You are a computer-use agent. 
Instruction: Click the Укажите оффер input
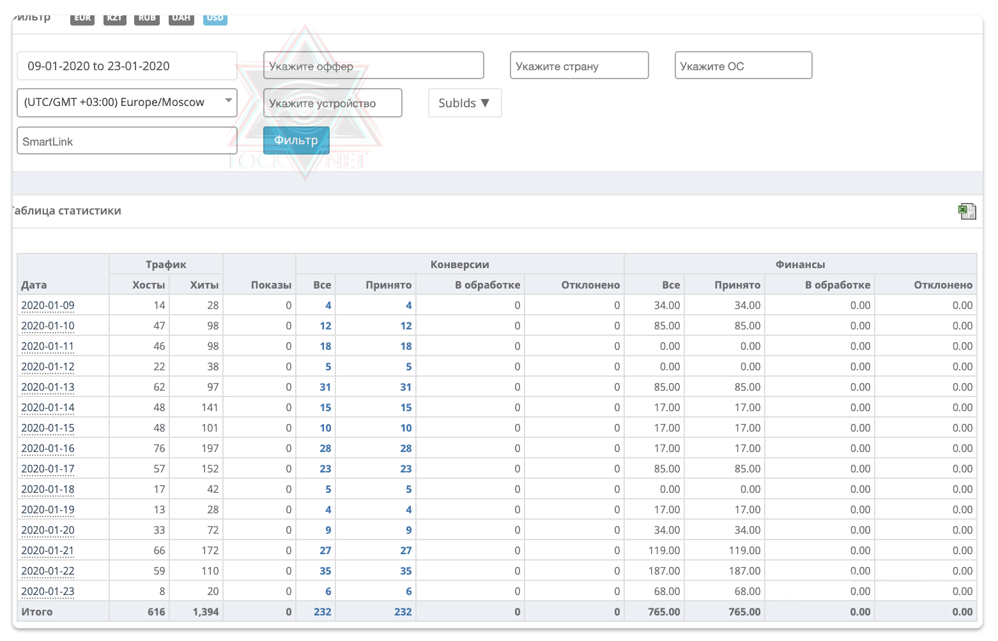tap(374, 66)
